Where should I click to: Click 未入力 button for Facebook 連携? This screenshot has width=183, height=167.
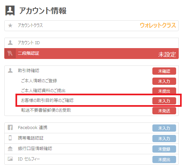pos(164,128)
